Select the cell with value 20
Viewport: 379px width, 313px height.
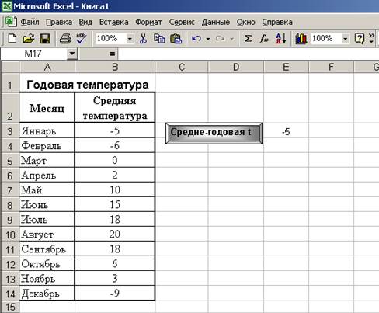click(x=115, y=234)
